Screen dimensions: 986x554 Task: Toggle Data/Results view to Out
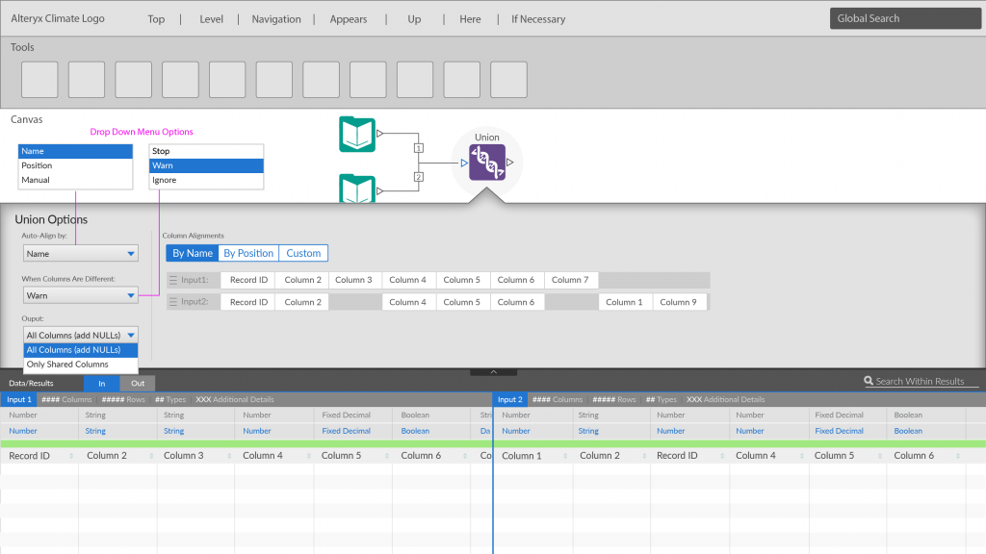tap(138, 383)
